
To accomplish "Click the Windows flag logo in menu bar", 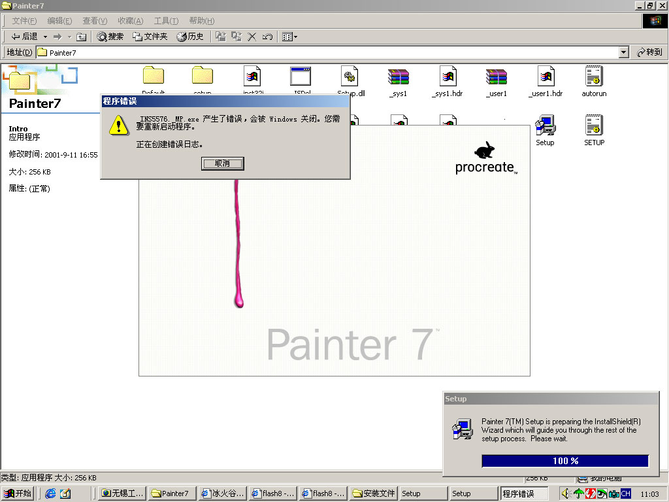I will 655,21.
